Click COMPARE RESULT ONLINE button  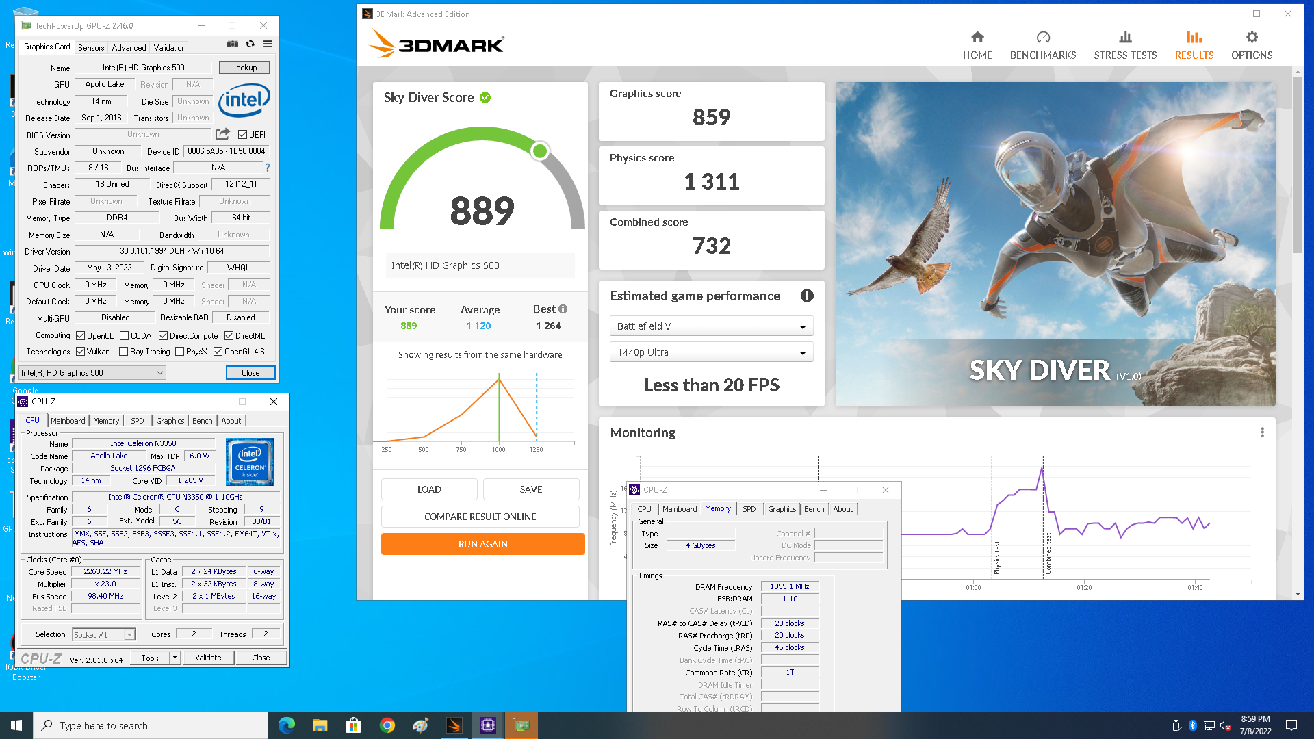point(480,517)
